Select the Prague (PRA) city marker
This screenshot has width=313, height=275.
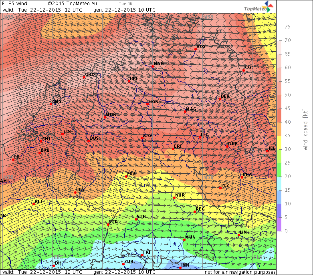click(x=242, y=177)
